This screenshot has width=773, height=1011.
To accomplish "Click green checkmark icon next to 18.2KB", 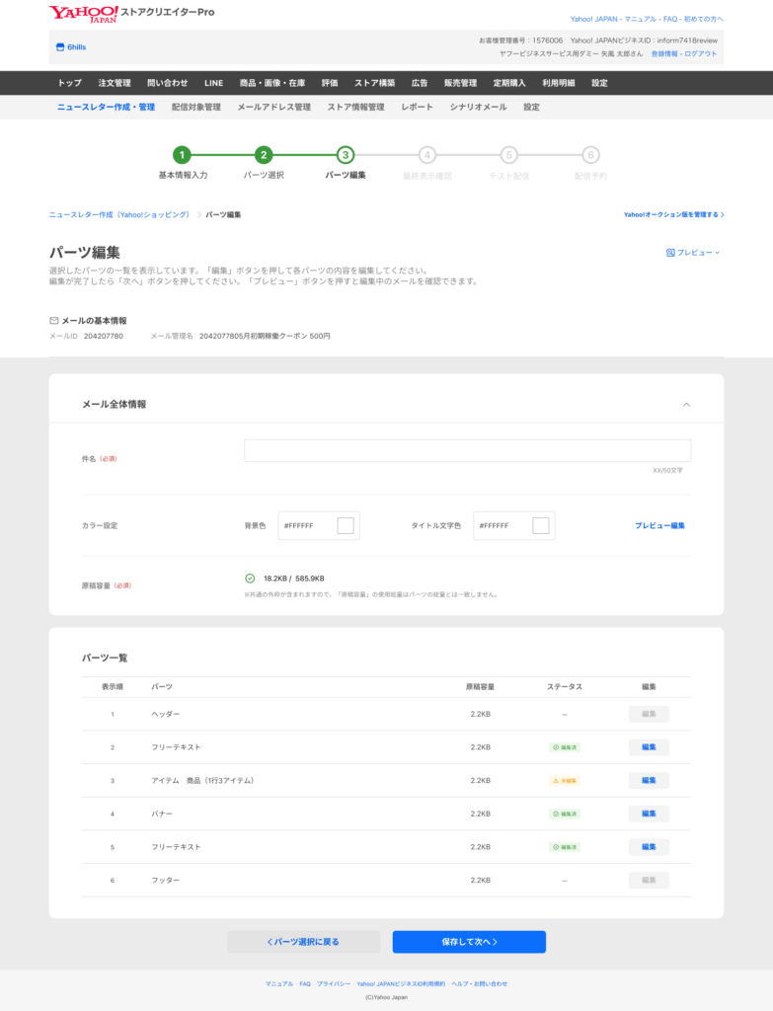I will [250, 579].
